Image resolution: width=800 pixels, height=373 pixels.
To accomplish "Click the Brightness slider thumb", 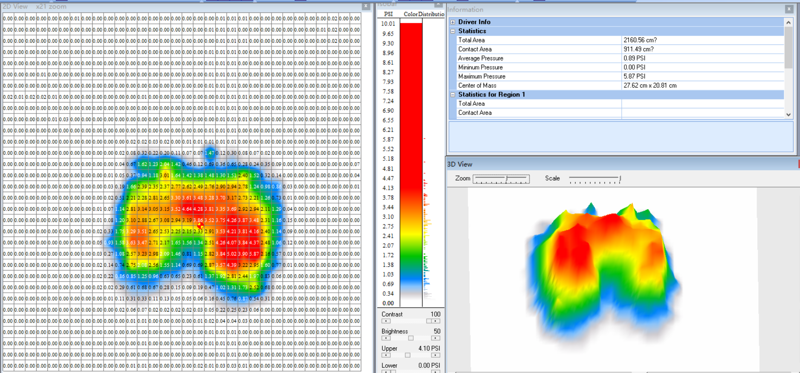I will click(x=411, y=338).
